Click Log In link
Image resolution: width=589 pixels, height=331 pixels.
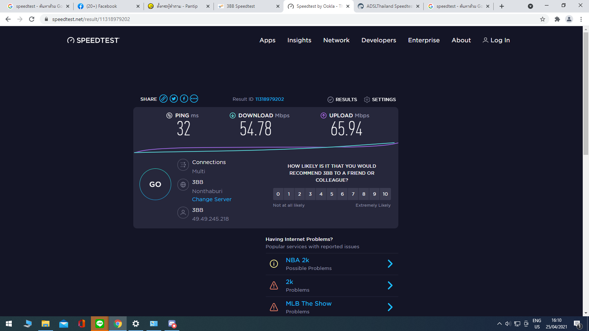496,40
